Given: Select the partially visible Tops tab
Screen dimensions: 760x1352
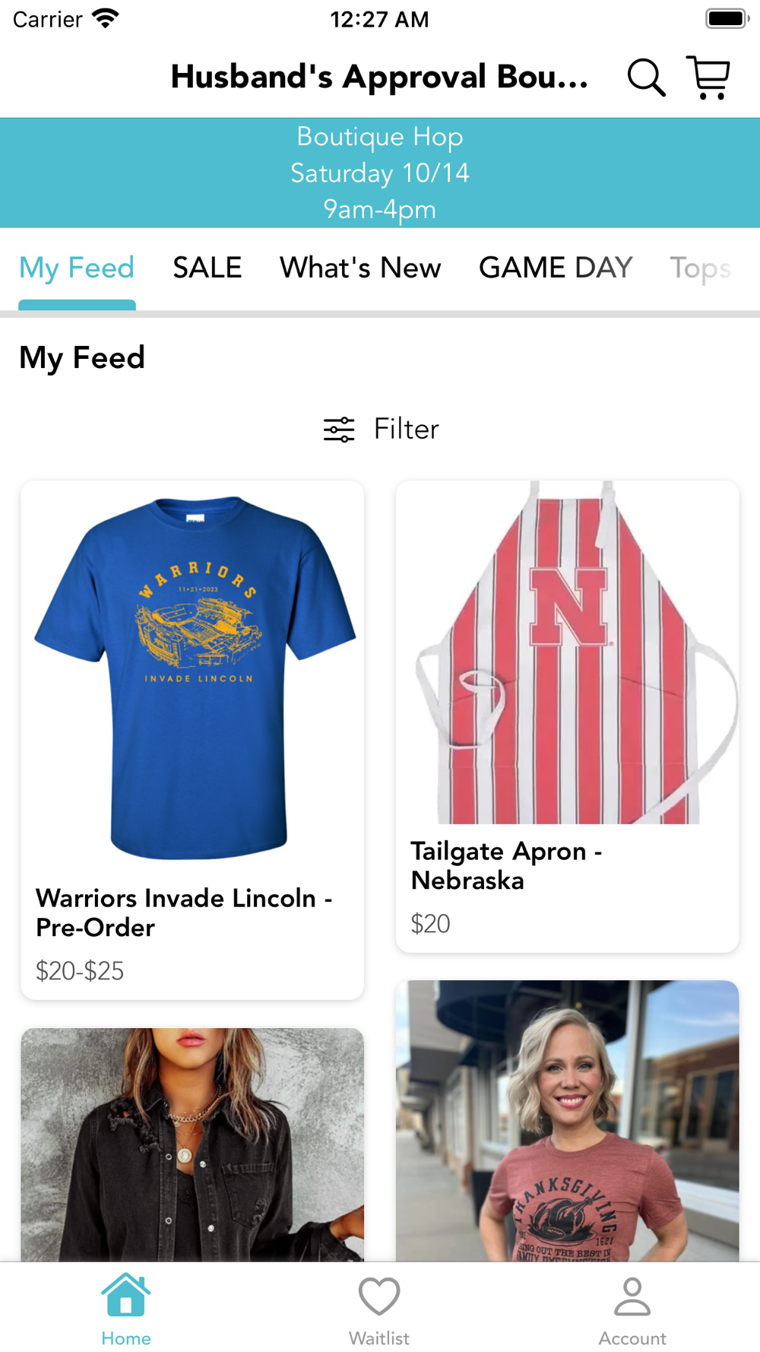Looking at the screenshot, I should (x=700, y=268).
